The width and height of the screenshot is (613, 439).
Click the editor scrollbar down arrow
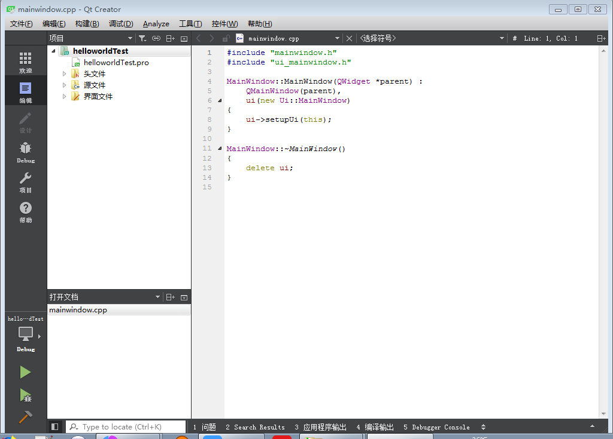pos(603,414)
